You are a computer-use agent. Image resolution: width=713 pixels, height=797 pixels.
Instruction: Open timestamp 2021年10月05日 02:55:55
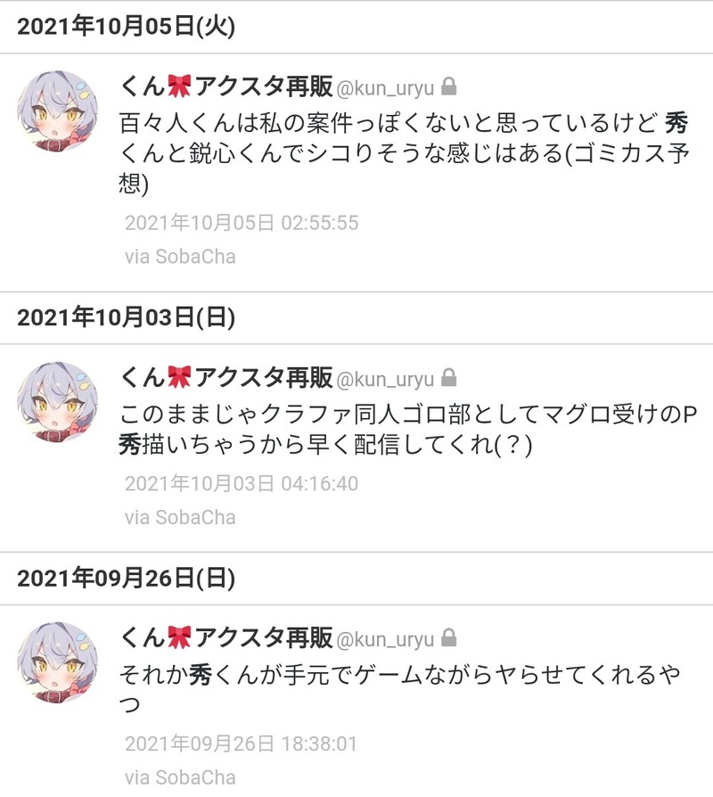[x=242, y=223]
